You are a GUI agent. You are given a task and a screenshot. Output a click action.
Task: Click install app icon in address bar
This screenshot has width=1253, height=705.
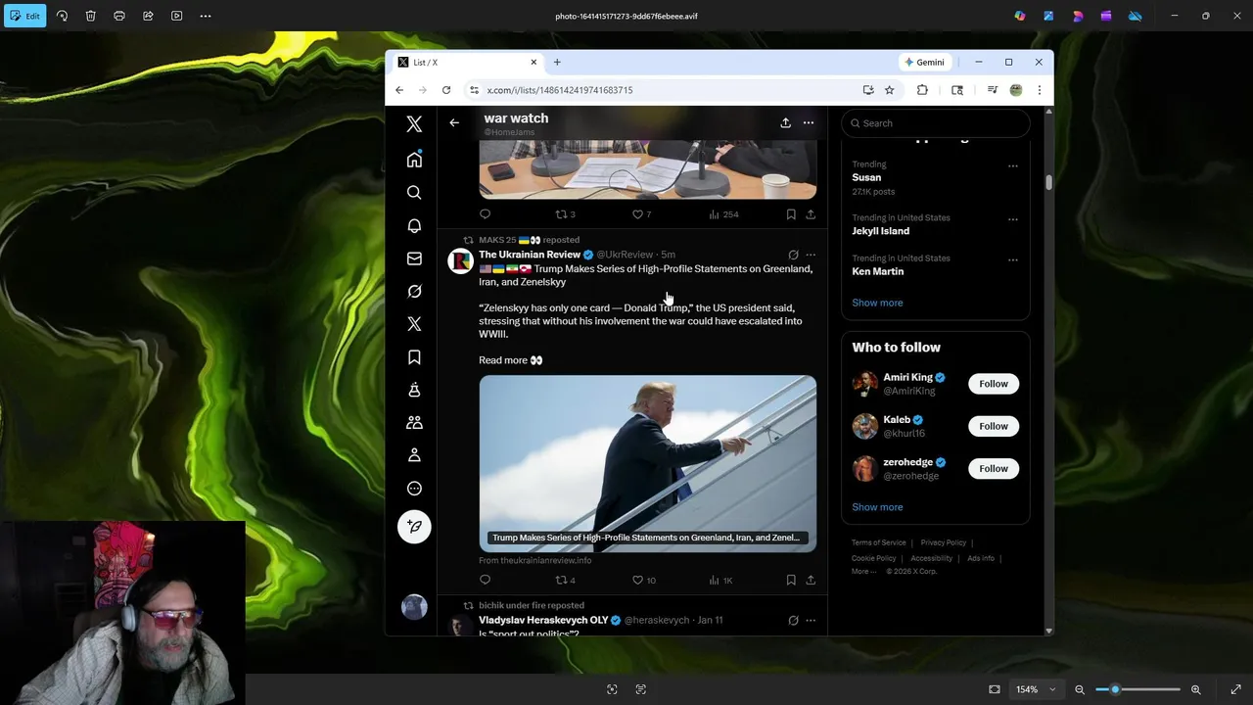[868, 90]
